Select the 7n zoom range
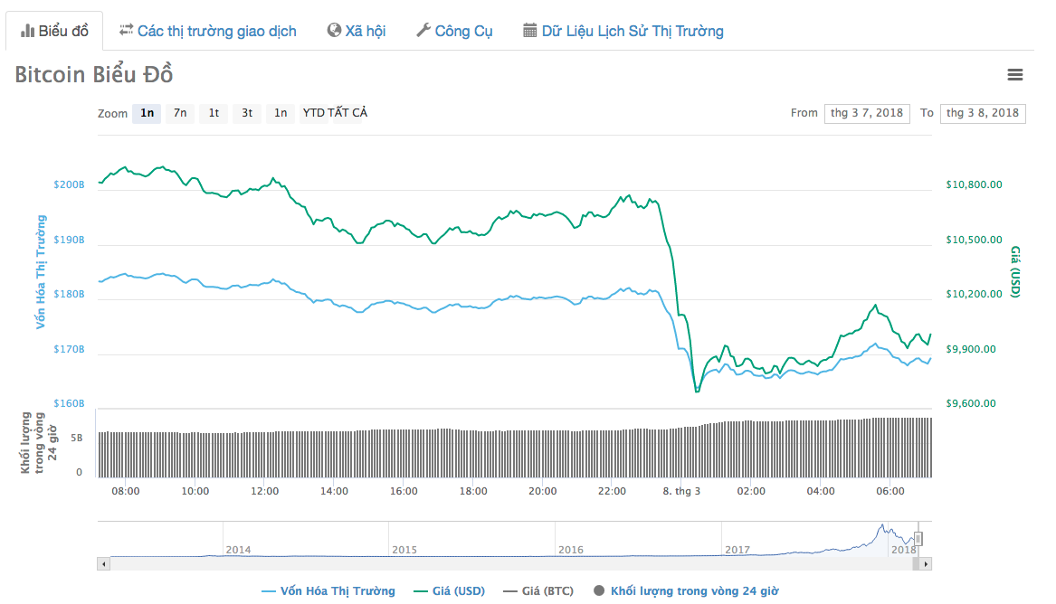Viewport: 1056px width, 604px height. [x=180, y=113]
